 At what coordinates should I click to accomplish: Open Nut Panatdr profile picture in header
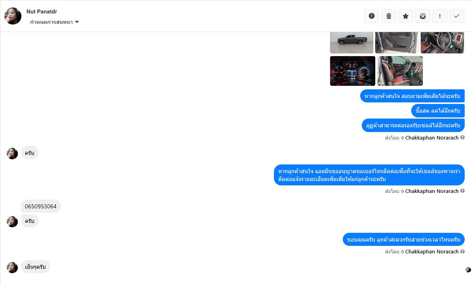click(13, 16)
